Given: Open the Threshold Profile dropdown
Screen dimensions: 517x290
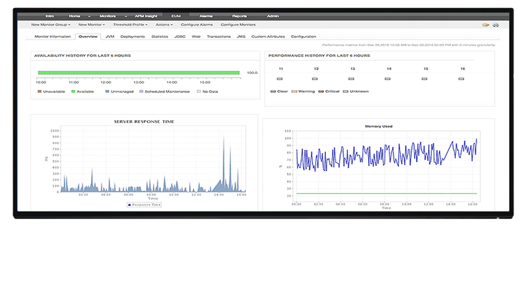Looking at the screenshot, I should tap(130, 25).
